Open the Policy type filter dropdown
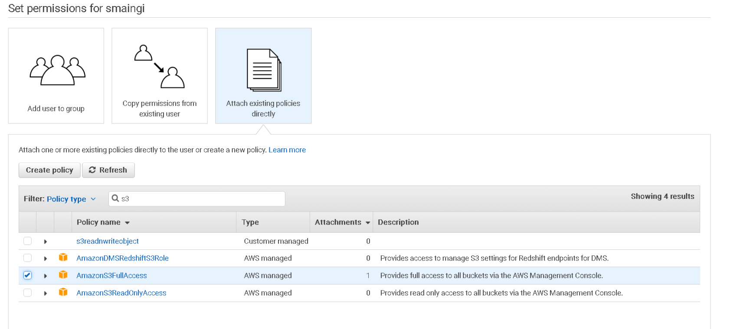 71,199
